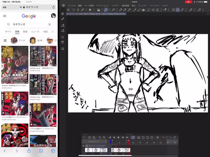Open the フィルター menu

(143, 6)
